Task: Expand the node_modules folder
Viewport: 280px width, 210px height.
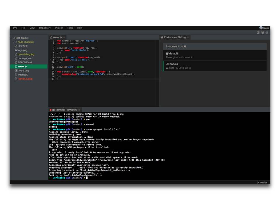Action: tap(13, 42)
